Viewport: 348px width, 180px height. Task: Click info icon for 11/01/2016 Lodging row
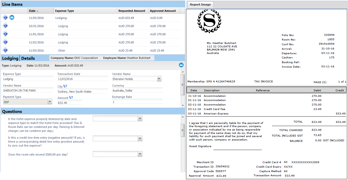click(5, 34)
